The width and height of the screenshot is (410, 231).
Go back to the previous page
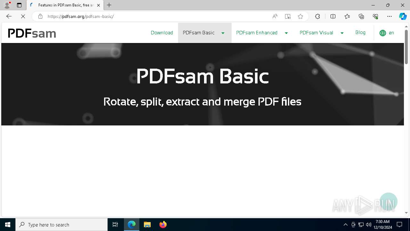[x=9, y=16]
